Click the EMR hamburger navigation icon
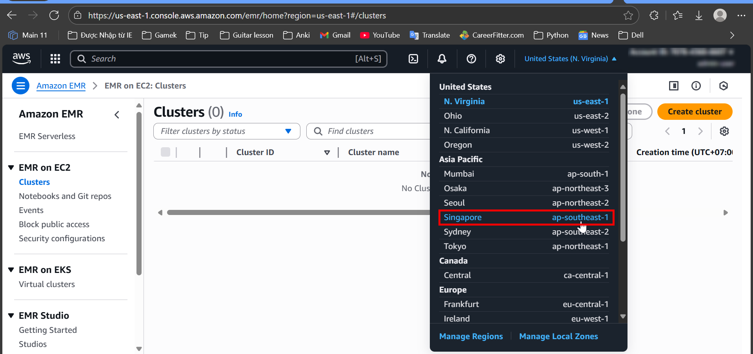This screenshot has width=753, height=354. point(20,85)
